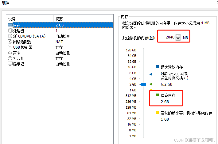Screen dimensions: 218x144
Task: Click the USB controller (USB 控制器) icon
Action: coord(10,47)
